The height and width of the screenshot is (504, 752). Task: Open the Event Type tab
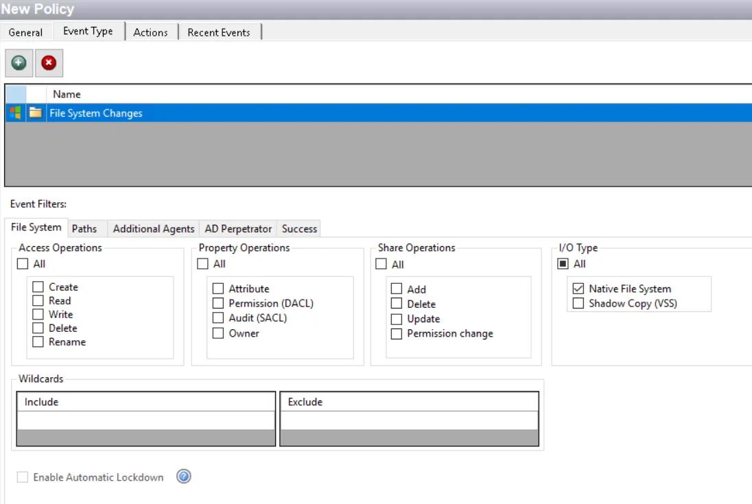pyautogui.click(x=89, y=31)
